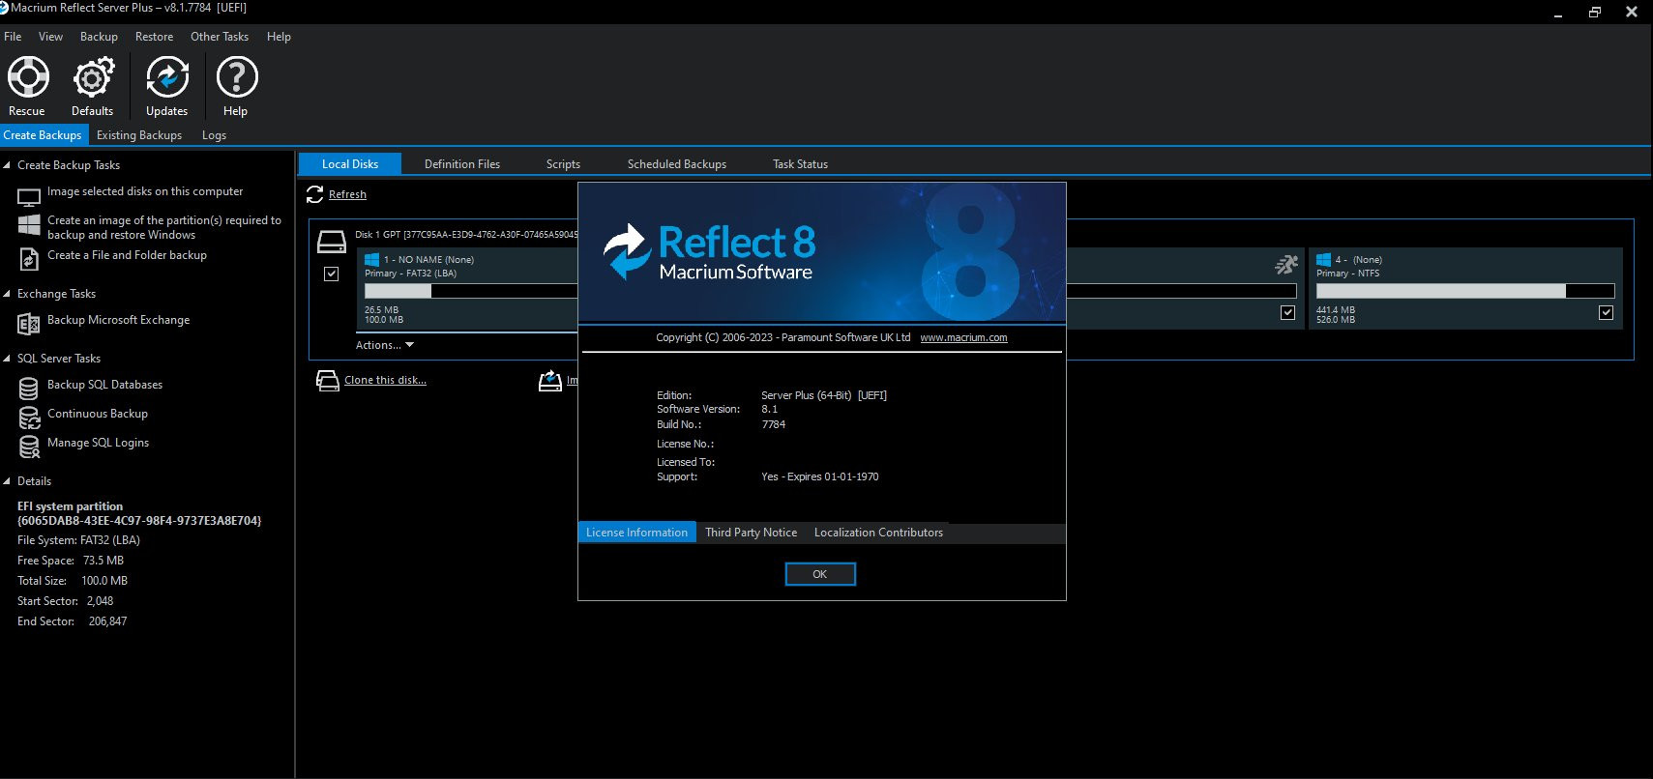The height and width of the screenshot is (779, 1653).
Task: Click the Disk 1 GPT drive icon
Action: pos(332,241)
